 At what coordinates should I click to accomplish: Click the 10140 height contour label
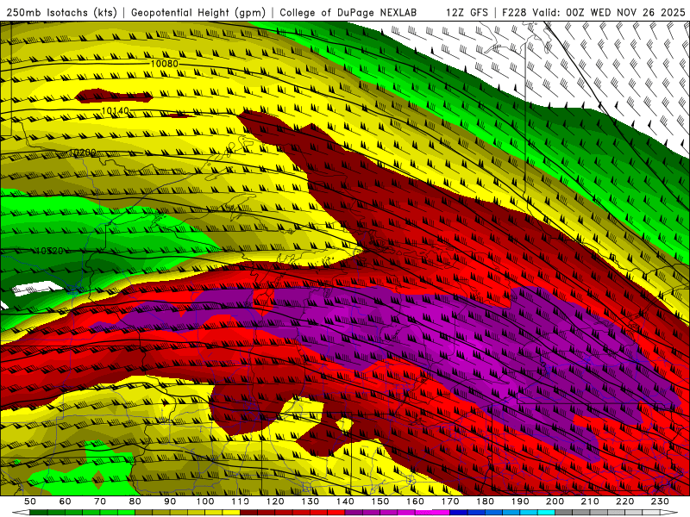(x=116, y=111)
